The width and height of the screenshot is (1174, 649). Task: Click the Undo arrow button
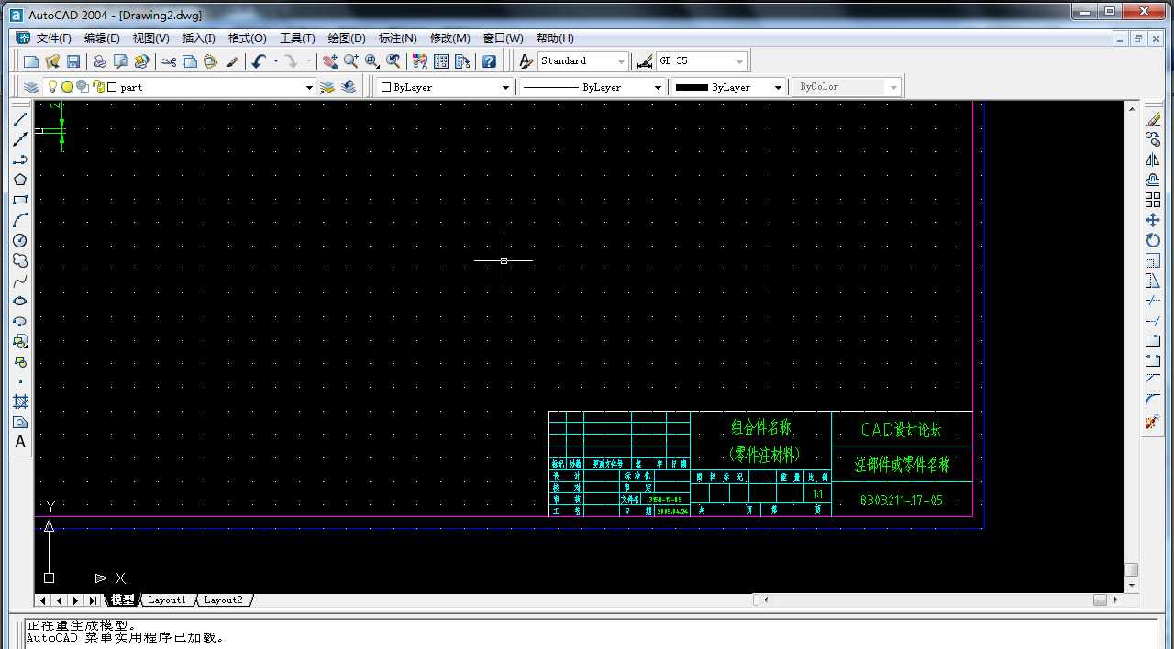[259, 61]
